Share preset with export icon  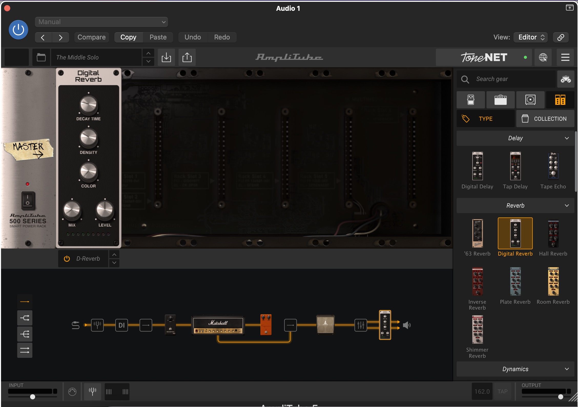coord(187,57)
